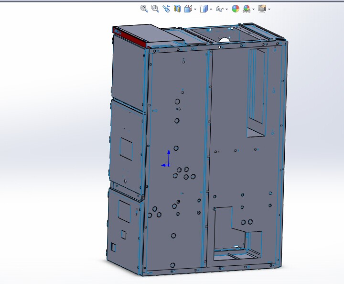
Task: Open the Hide/Show Items dropdown arrow
Action: pos(226,9)
